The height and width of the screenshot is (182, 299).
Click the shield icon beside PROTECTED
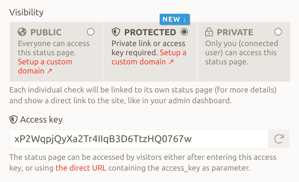click(x=116, y=32)
